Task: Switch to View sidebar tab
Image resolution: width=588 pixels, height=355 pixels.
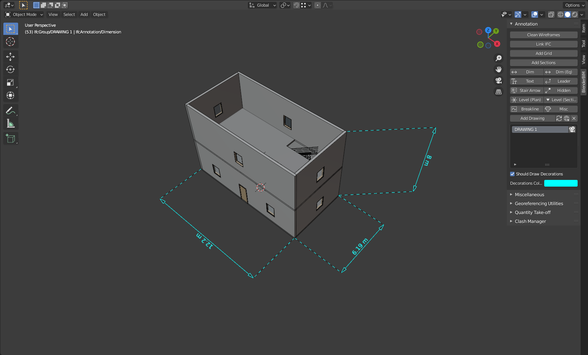Action: (584, 59)
